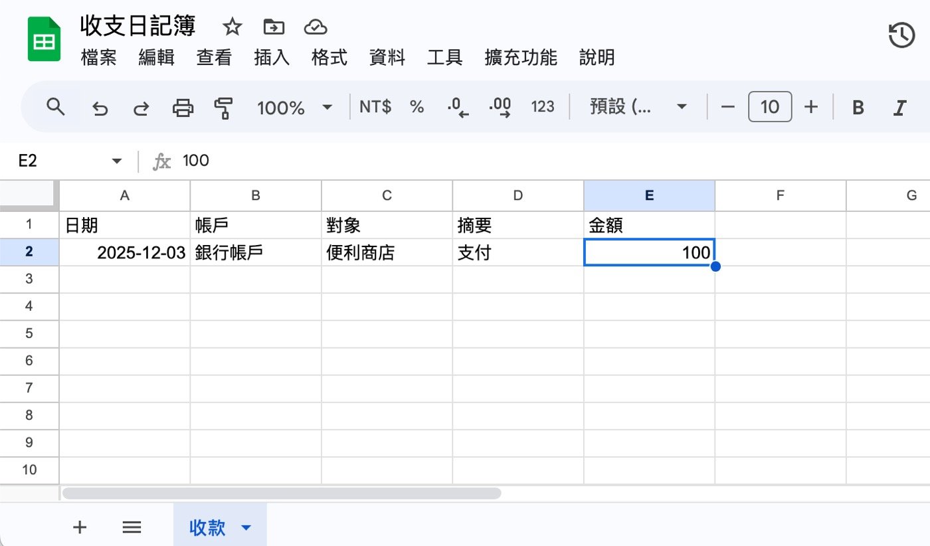Select the Paint format tool

pos(224,106)
